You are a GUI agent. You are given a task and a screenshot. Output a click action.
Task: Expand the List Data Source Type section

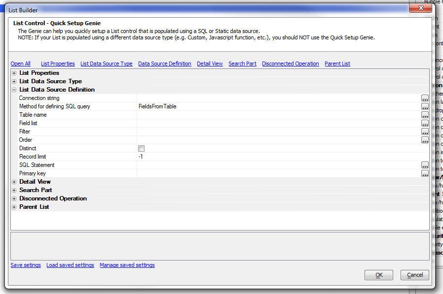pyautogui.click(x=14, y=81)
